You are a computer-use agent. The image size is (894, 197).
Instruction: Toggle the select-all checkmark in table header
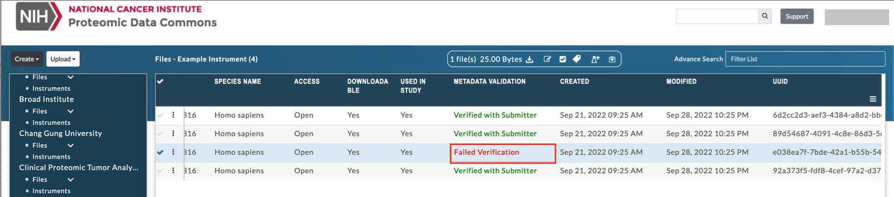(160, 82)
